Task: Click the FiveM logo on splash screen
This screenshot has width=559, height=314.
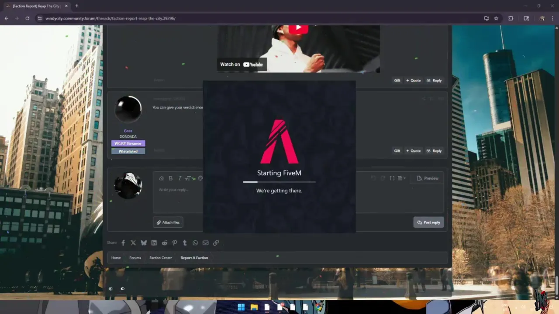Action: pos(279,142)
